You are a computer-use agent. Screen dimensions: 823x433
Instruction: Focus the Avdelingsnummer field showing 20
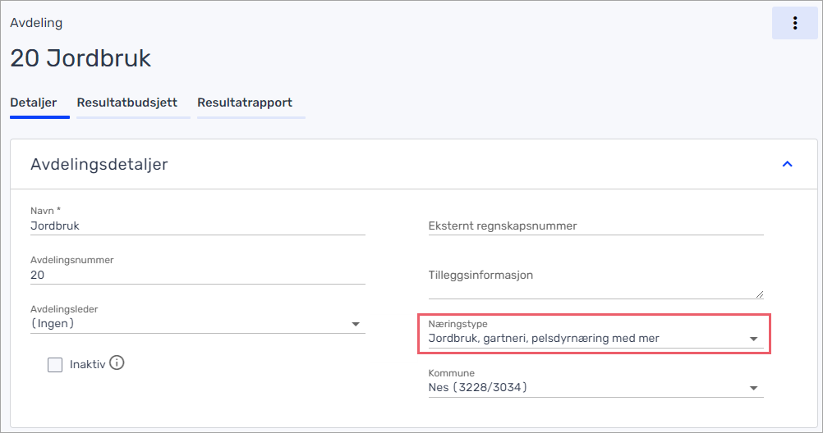[x=197, y=275]
